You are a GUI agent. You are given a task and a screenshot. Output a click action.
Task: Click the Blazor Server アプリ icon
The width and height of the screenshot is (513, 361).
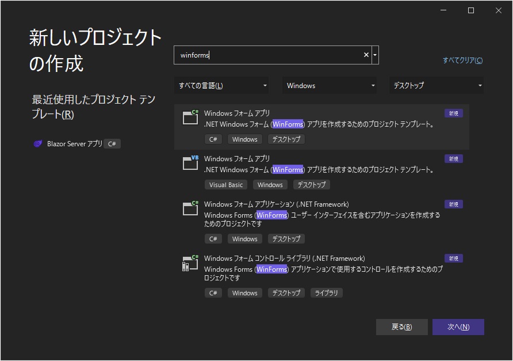coord(38,143)
